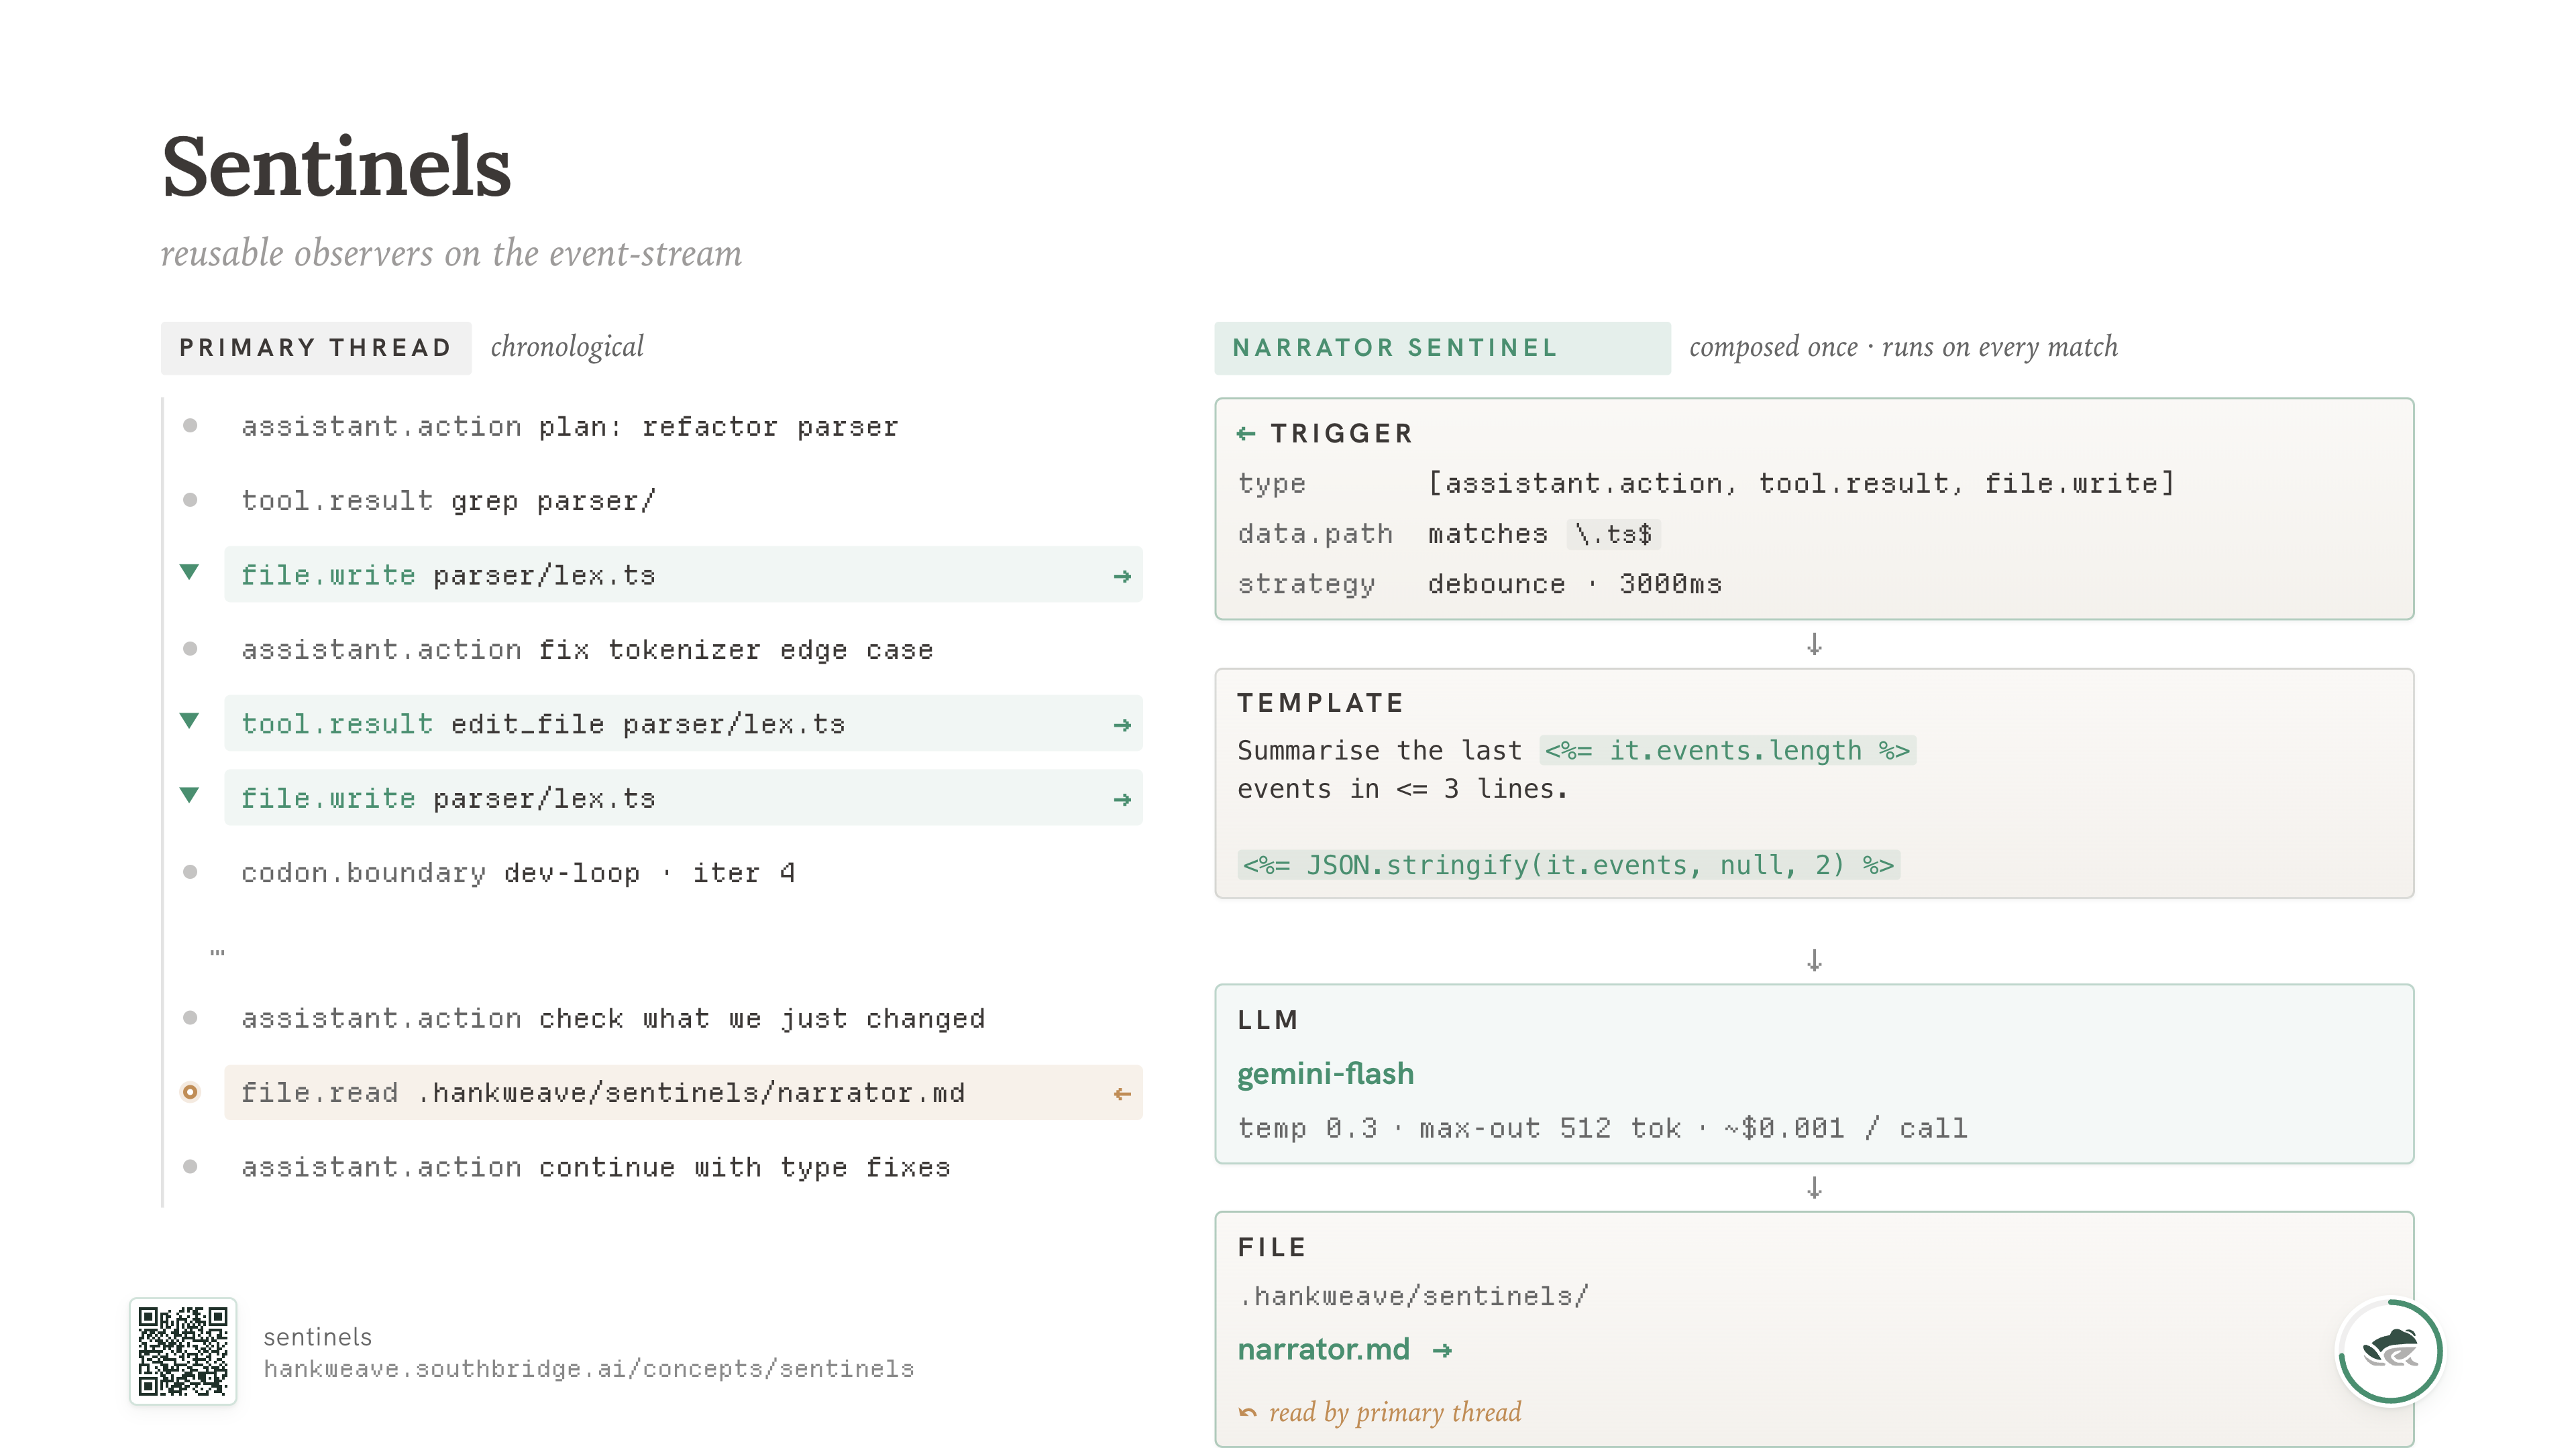
Task: Click TEMPLATE card heading
Action: click(1321, 703)
